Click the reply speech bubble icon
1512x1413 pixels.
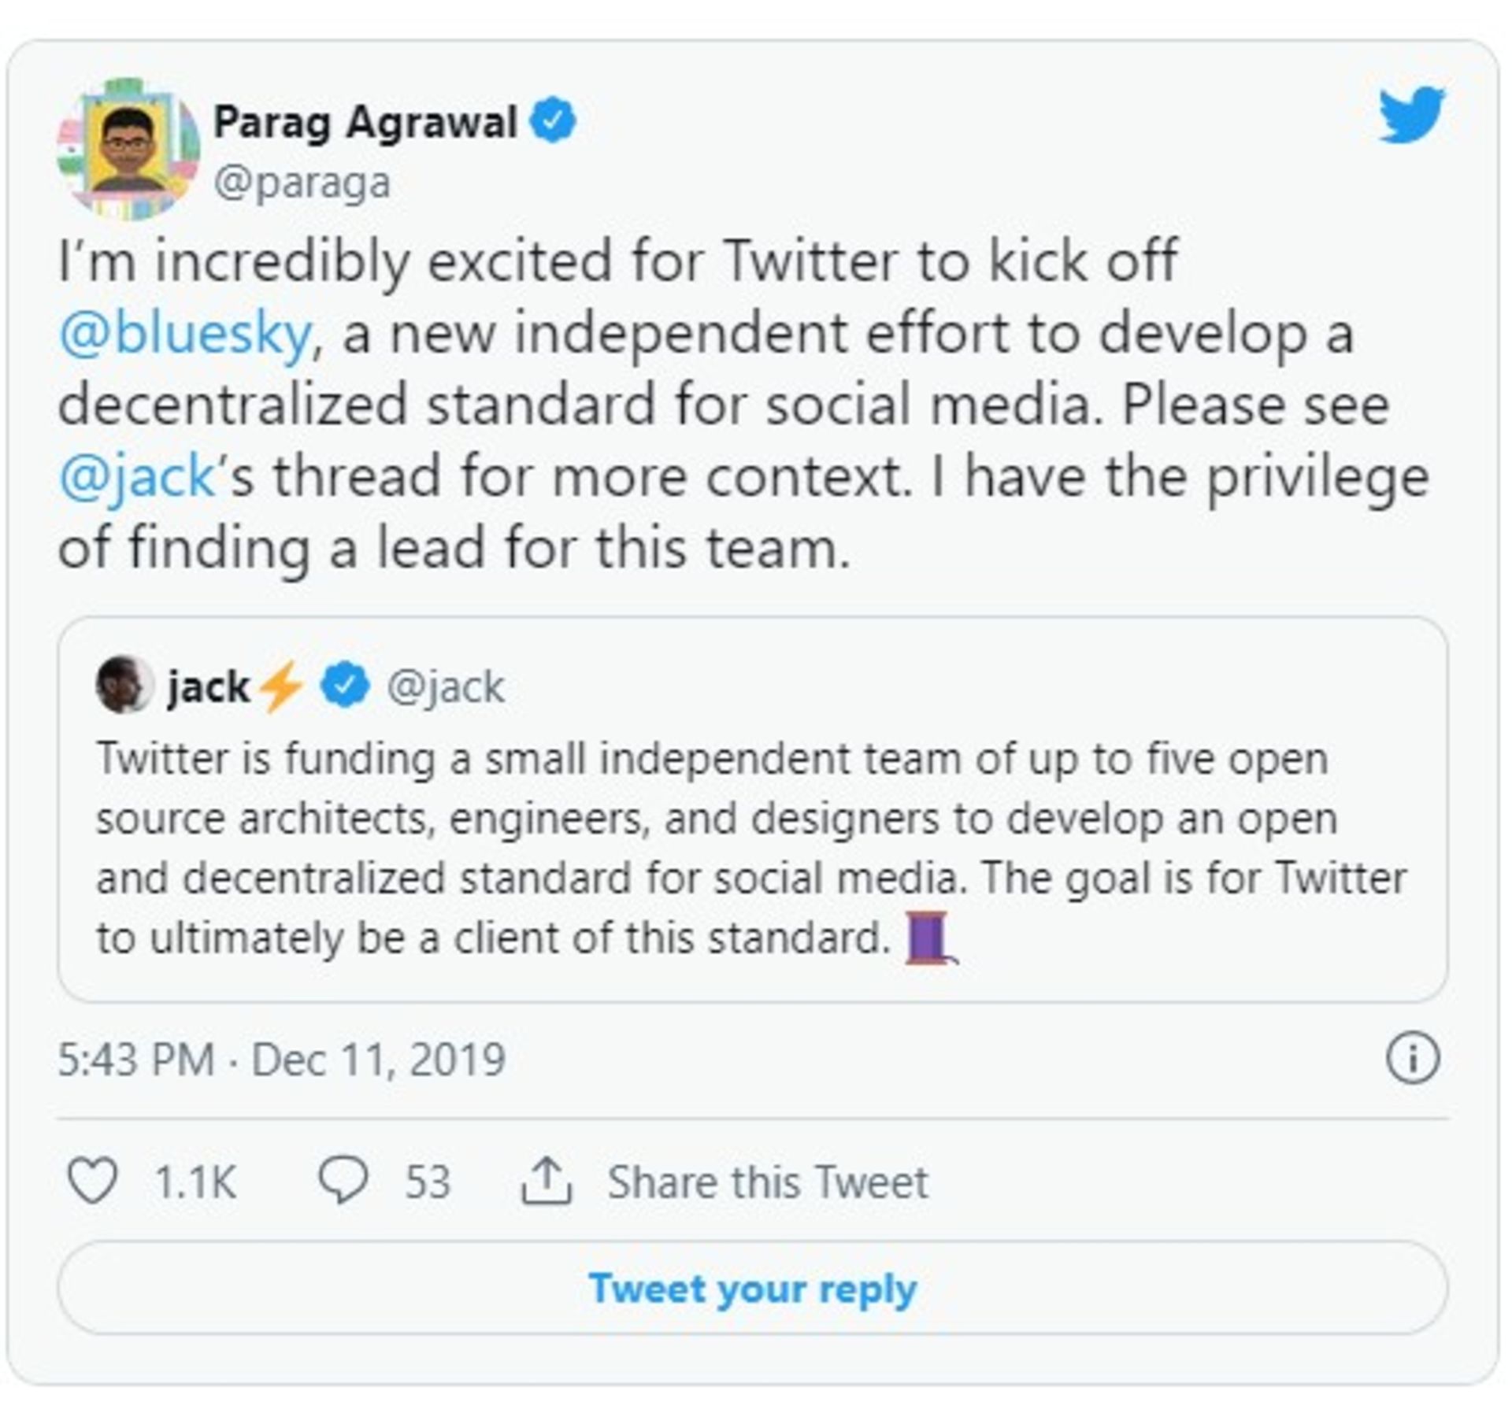(x=343, y=1180)
